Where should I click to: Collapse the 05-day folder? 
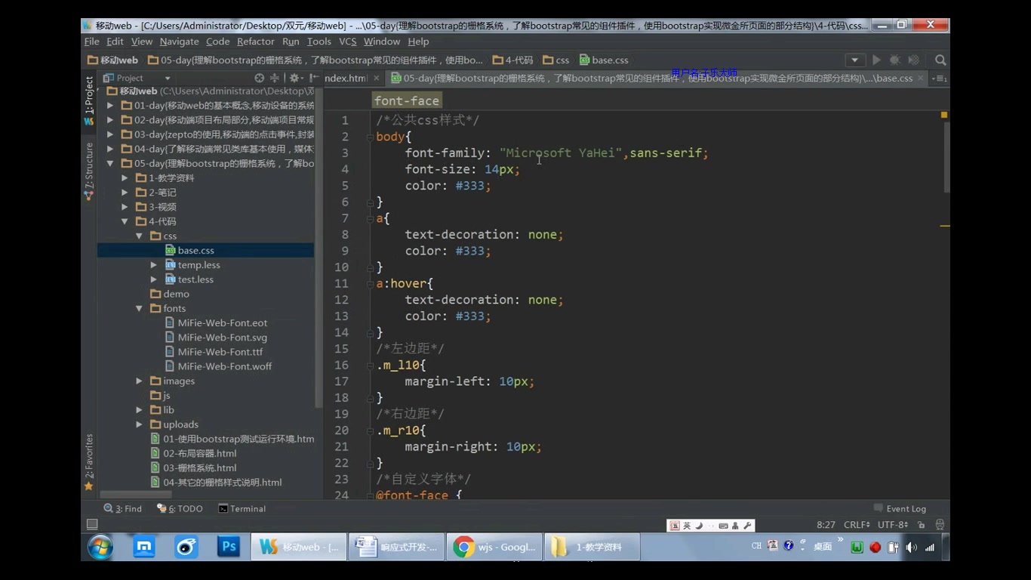tap(110, 163)
